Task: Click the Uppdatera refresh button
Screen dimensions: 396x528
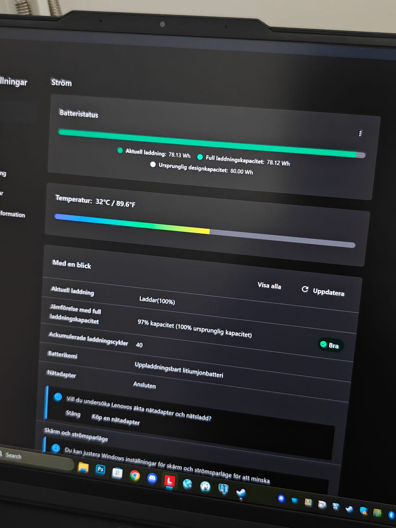Action: 323,291
